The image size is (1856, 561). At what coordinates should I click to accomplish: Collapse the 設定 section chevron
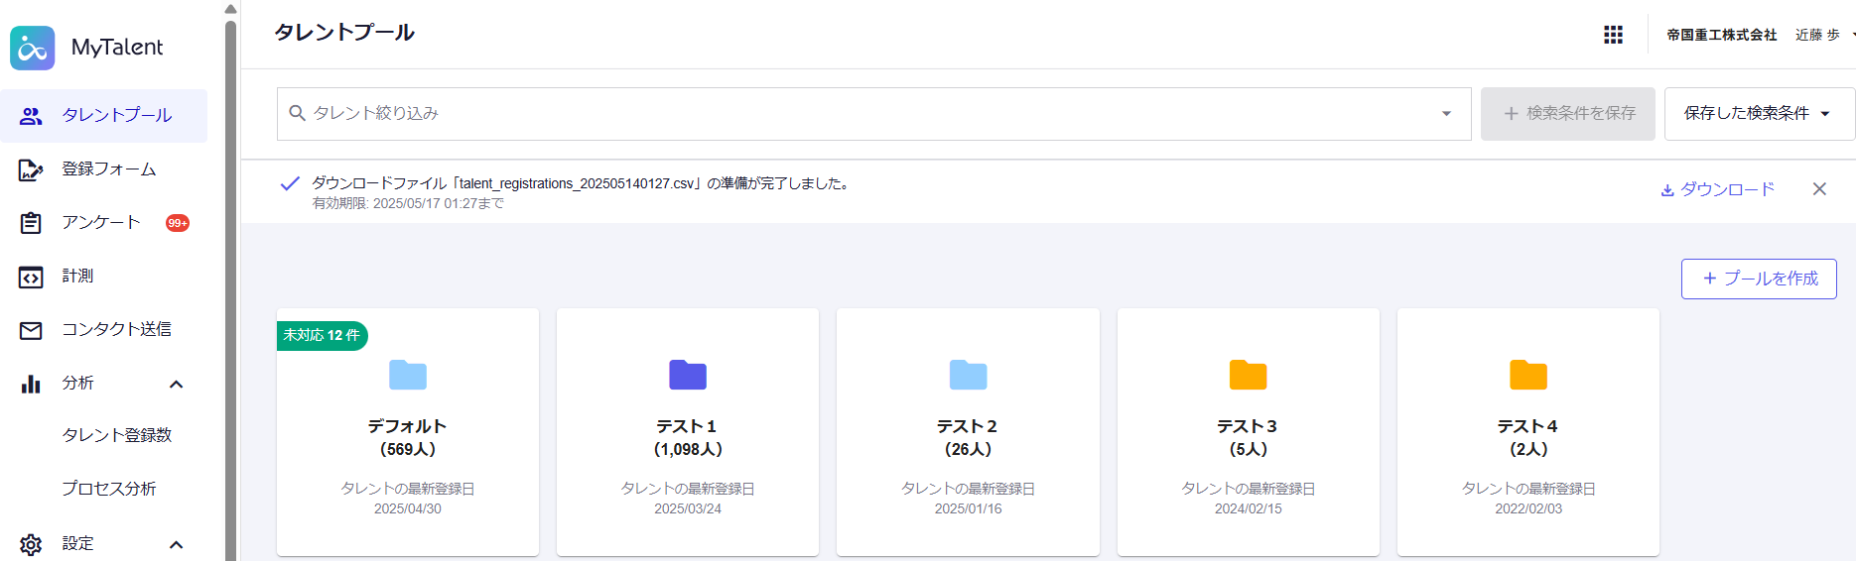pyautogui.click(x=176, y=544)
